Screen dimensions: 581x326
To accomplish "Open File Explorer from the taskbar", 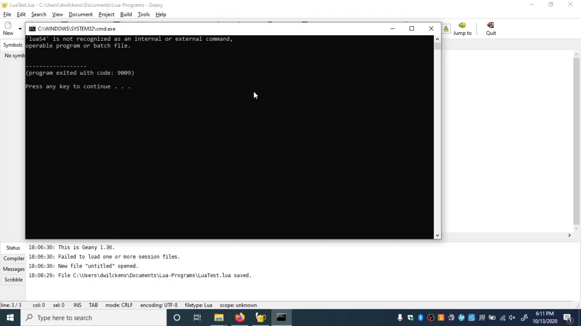I will [219, 318].
